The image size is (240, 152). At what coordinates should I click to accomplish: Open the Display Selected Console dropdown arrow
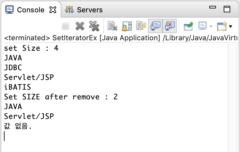[211, 27]
